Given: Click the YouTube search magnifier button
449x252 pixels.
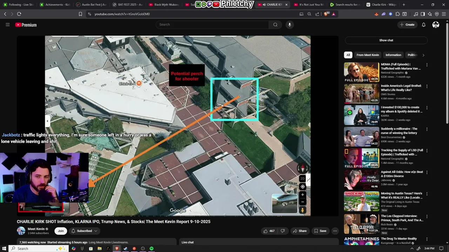Looking at the screenshot, I should [x=275, y=24].
